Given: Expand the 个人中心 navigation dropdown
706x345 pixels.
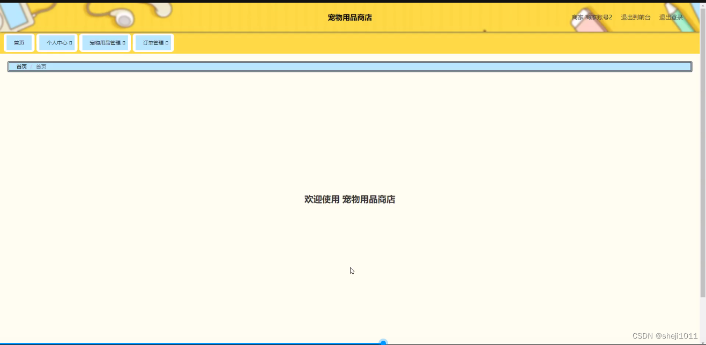Looking at the screenshot, I should pos(57,42).
